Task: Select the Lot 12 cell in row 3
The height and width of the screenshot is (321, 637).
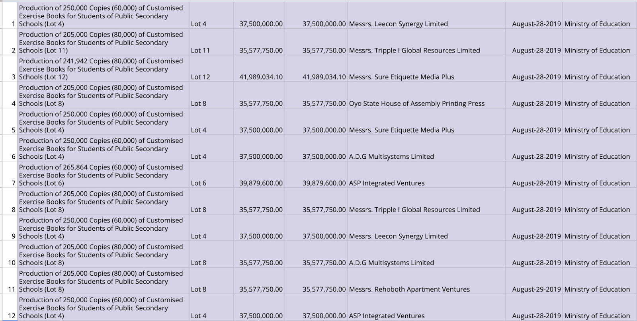Action: coord(200,77)
